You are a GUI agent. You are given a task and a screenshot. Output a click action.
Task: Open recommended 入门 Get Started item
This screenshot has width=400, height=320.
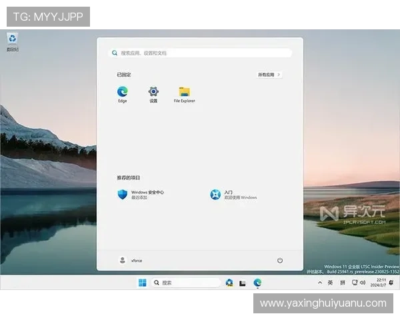(233, 195)
